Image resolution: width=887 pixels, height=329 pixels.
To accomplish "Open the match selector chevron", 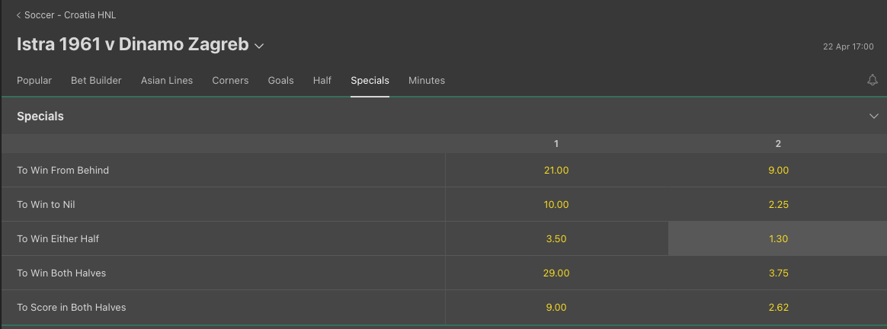I will pyautogui.click(x=259, y=46).
